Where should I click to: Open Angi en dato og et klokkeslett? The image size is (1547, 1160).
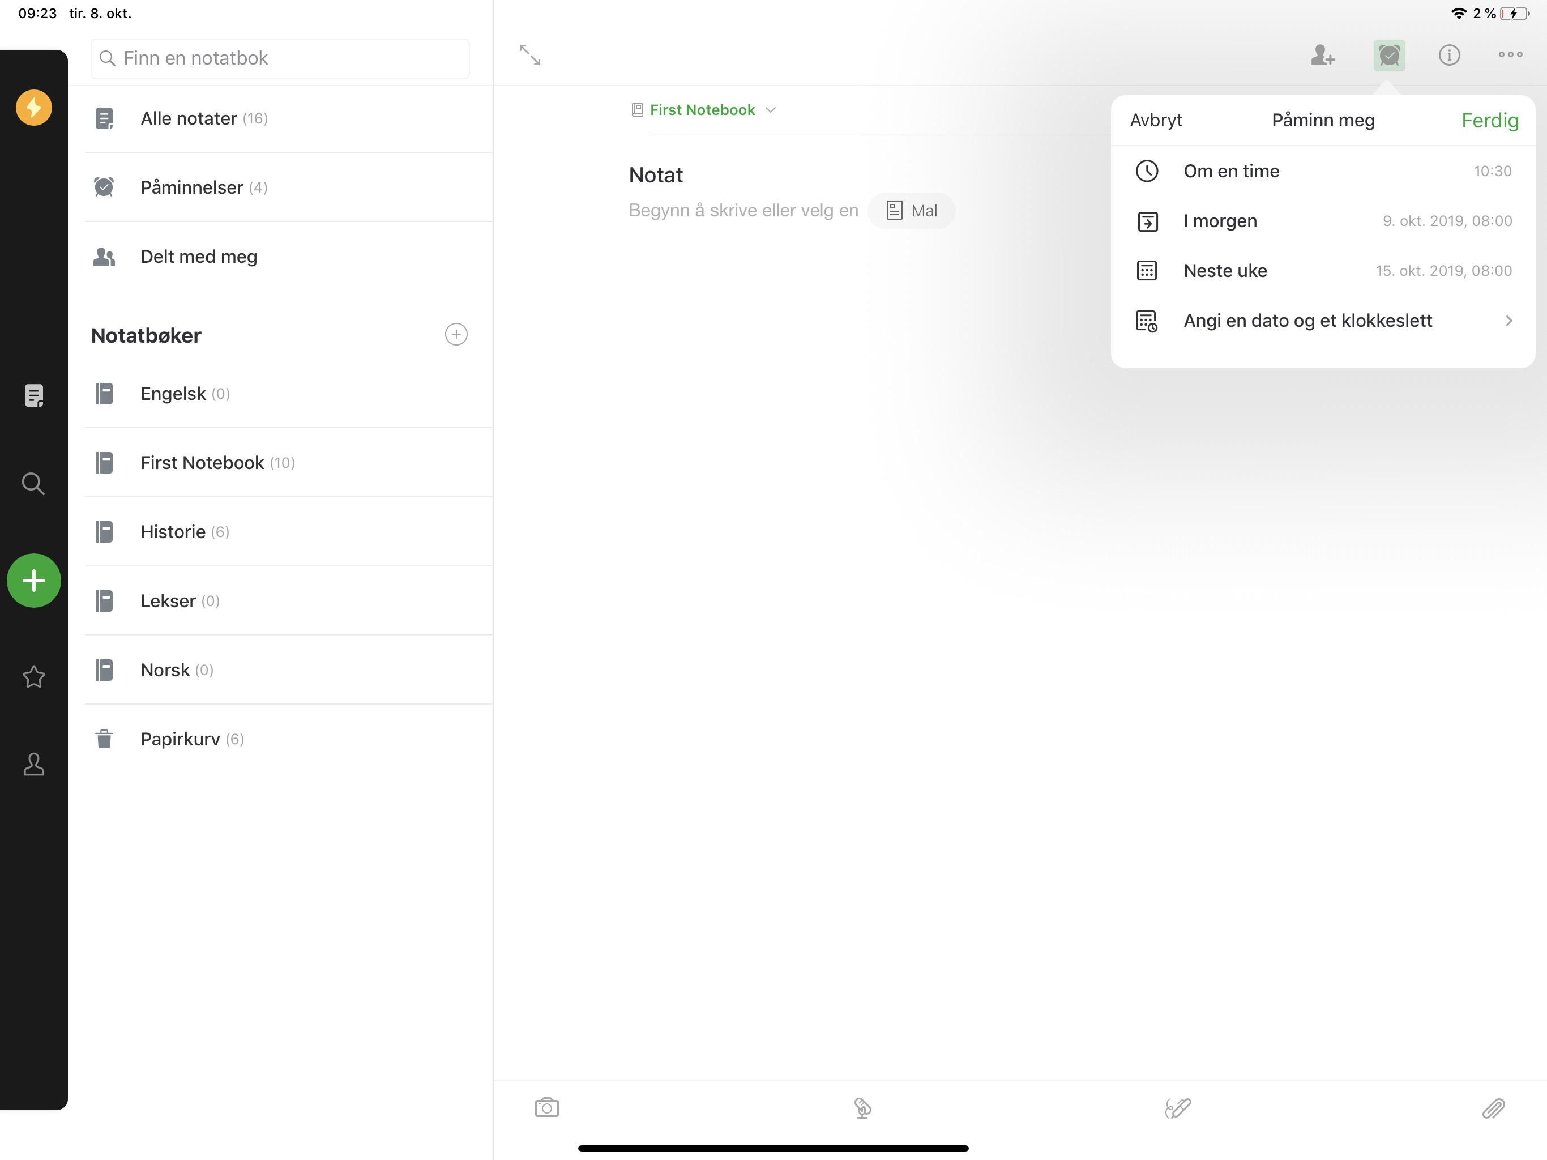1323,321
